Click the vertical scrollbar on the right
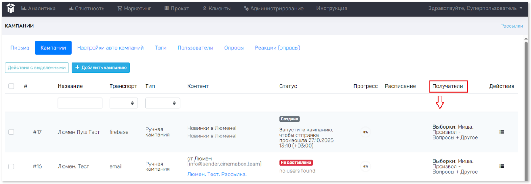The width and height of the screenshot is (531, 184). 526,107
